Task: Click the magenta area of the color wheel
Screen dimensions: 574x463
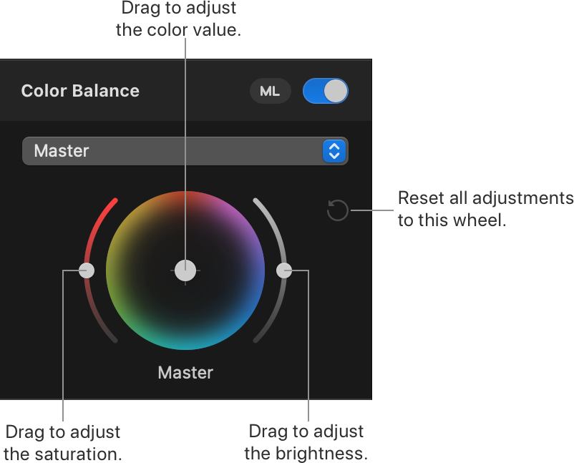Action: [x=235, y=220]
